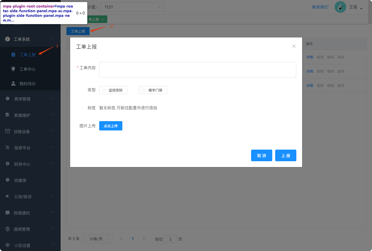This screenshot has height=251, width=372.
Task: Click the 上报 submit button
Action: pyautogui.click(x=286, y=155)
